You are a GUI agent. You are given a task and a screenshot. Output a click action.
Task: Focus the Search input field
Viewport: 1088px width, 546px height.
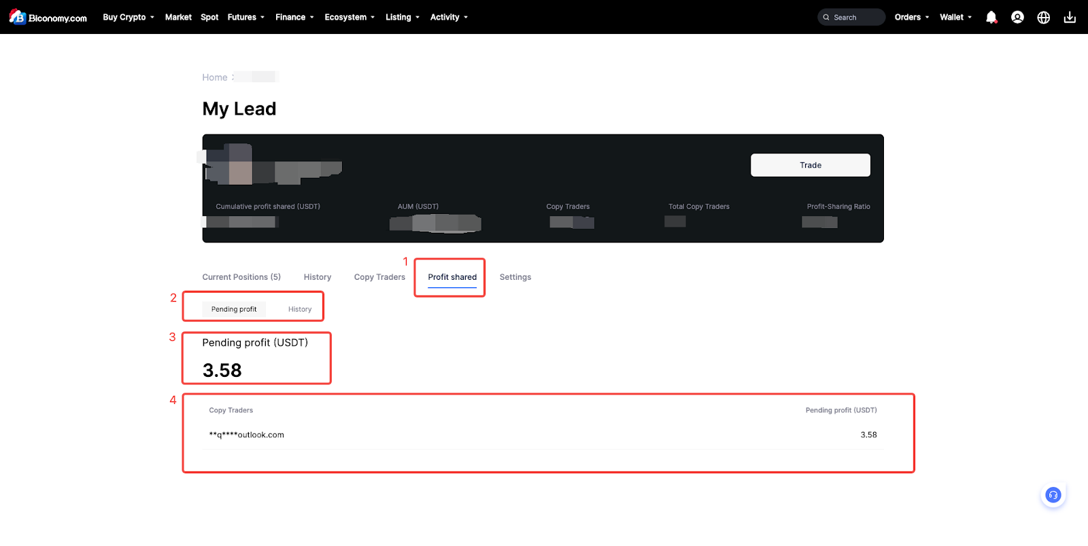pyautogui.click(x=851, y=17)
